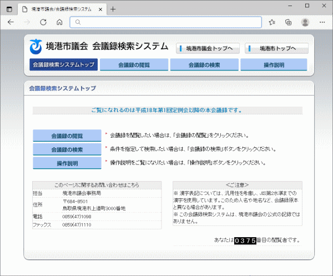Click the large 会議録の検索 body button
Screen dimensions: 333x276
pos(67,149)
